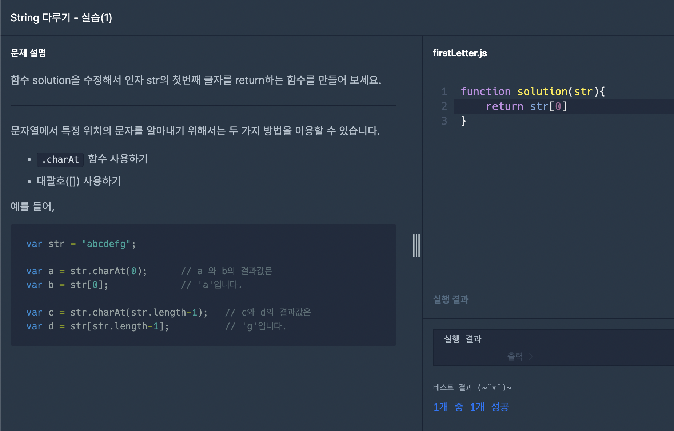Click the str[str.length-1] example line

(97, 326)
